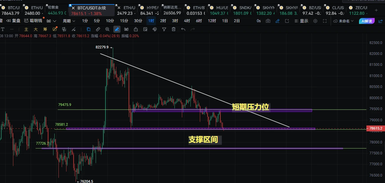The image size is (385, 183).
Task: Click the export square icon
Action: 287,21
